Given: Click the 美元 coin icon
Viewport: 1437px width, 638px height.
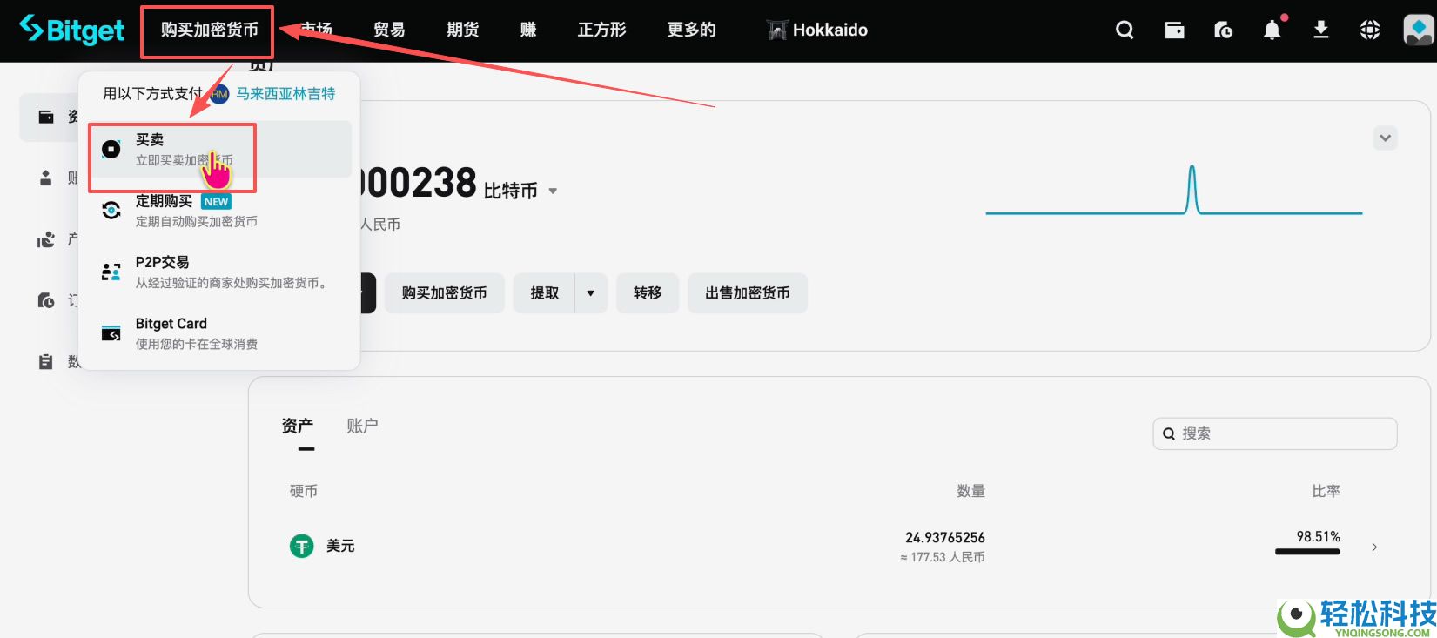Looking at the screenshot, I should [x=302, y=546].
